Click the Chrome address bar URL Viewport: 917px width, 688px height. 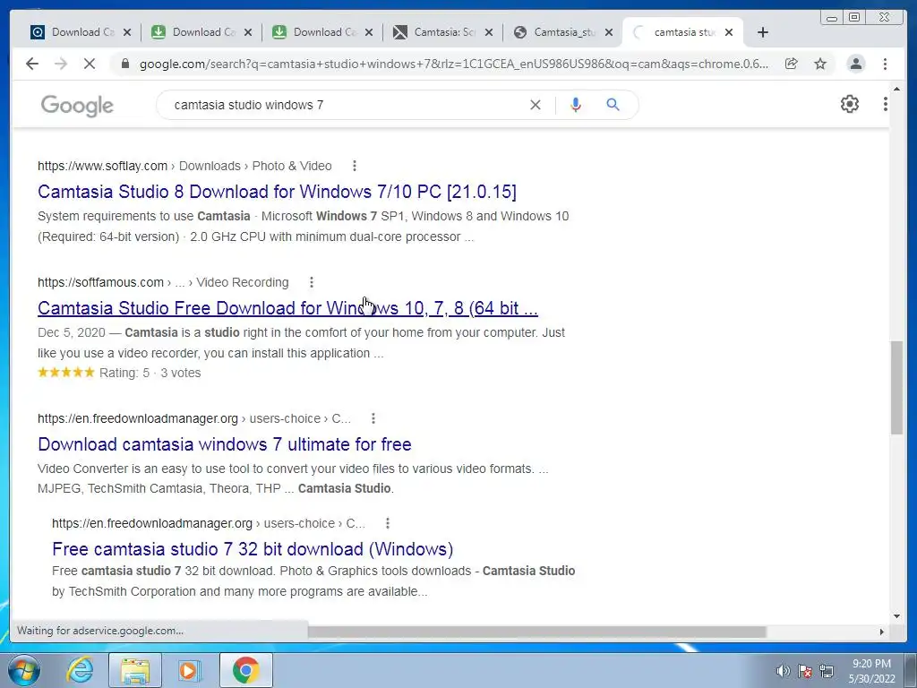[x=453, y=64]
